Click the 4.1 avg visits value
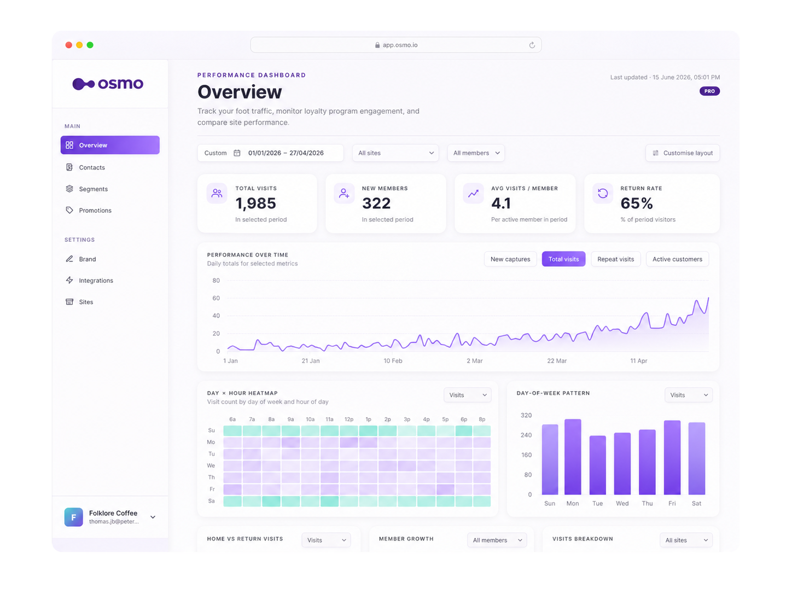Viewport: 792px width, 594px height. click(501, 203)
